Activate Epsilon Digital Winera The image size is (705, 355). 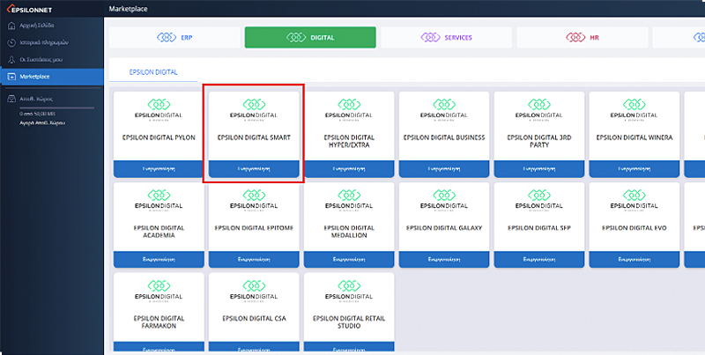pos(634,169)
